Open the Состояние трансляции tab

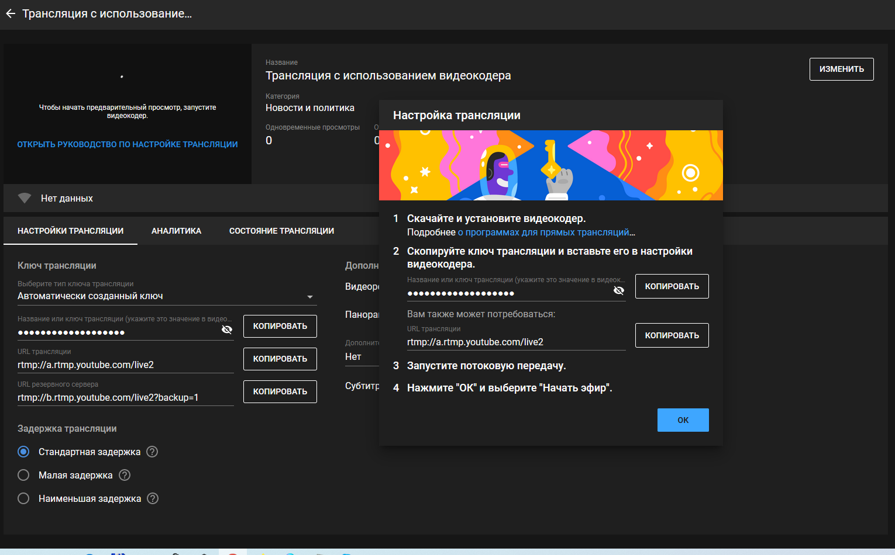coord(281,231)
